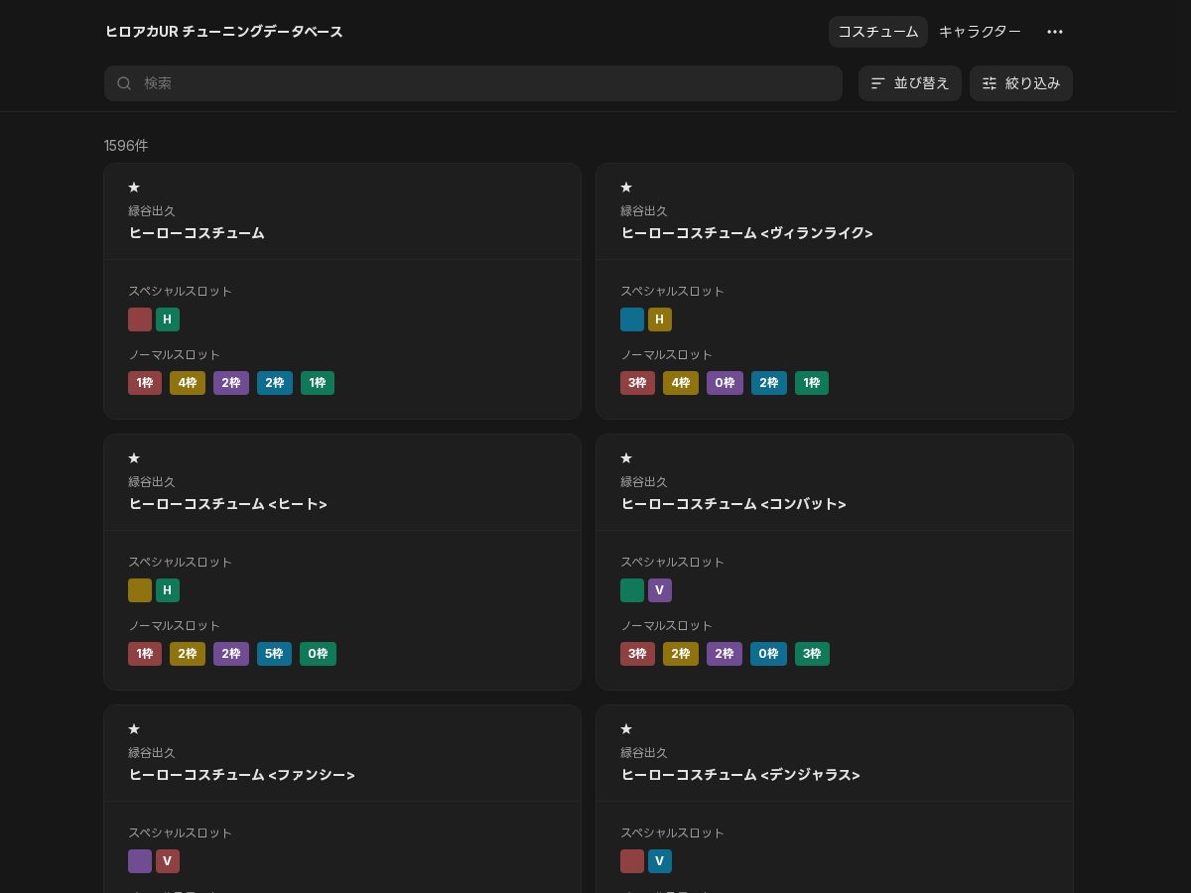Image resolution: width=1191 pixels, height=893 pixels.
Task: Open the ヒーローコスチューム <ヒート> card title
Action: 228,504
